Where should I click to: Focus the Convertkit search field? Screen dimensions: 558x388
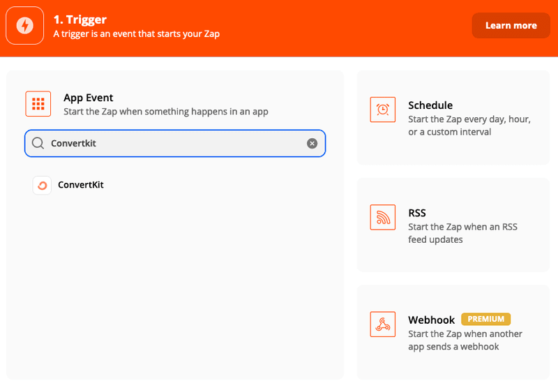click(x=175, y=143)
